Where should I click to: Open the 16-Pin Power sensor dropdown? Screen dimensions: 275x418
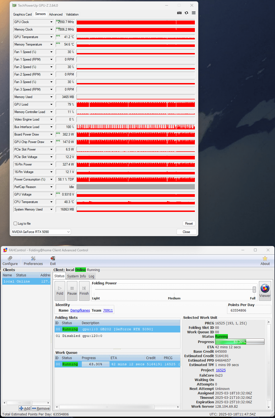51,164
